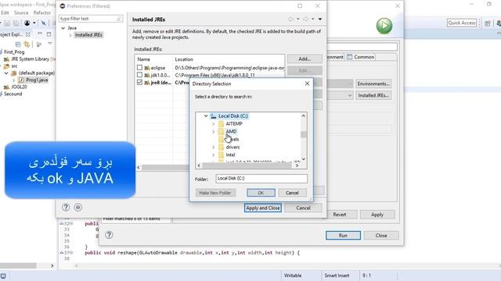Select the Secound project in Project Explorer
The image size is (501, 281).
coord(13,94)
